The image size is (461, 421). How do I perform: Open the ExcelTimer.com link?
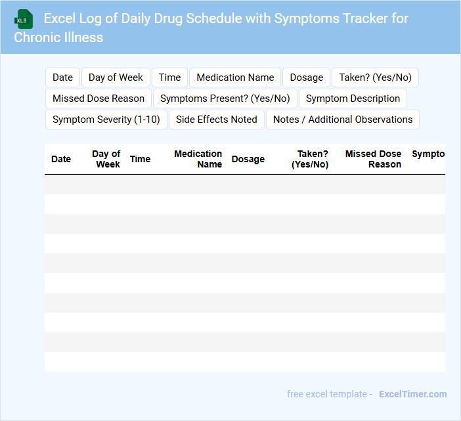[412, 394]
